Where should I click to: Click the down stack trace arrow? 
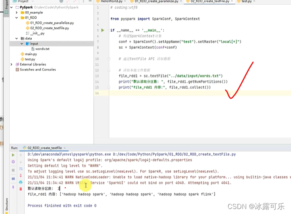click(20, 162)
